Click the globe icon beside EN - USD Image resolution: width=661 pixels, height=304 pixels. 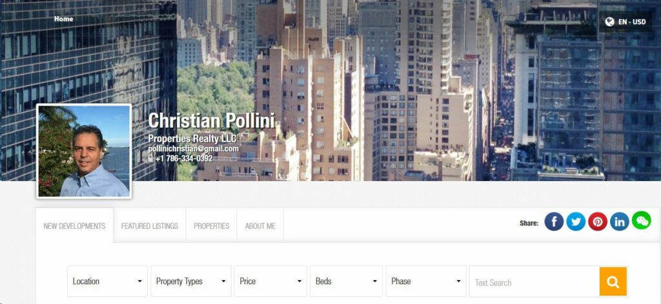click(609, 22)
